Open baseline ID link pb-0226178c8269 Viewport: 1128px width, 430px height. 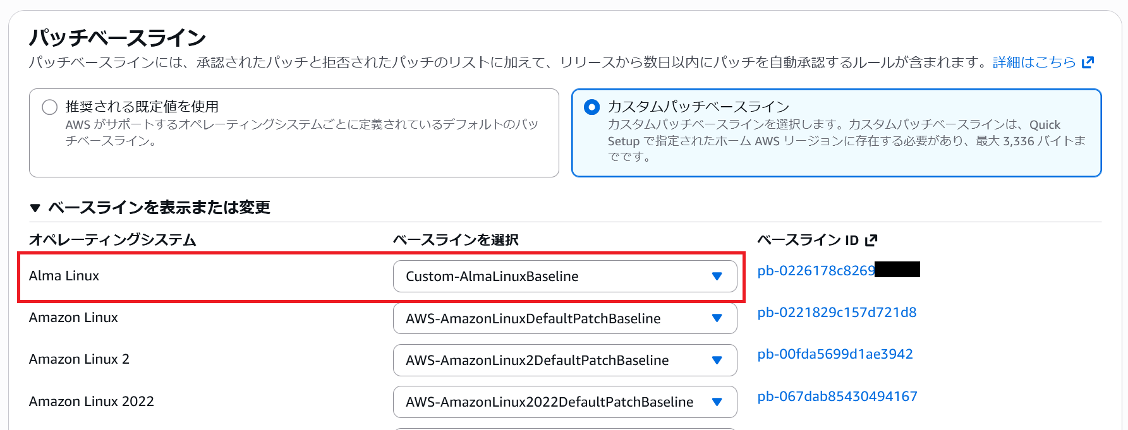tap(815, 271)
